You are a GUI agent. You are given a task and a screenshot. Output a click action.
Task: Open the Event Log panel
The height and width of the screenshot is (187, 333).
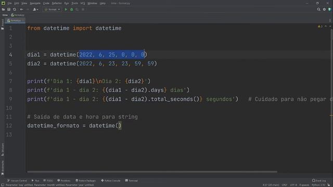[x=319, y=181]
